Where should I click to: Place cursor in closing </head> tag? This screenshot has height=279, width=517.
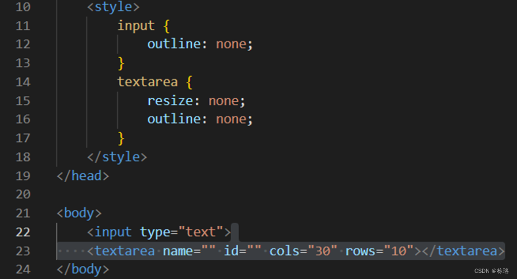click(83, 176)
